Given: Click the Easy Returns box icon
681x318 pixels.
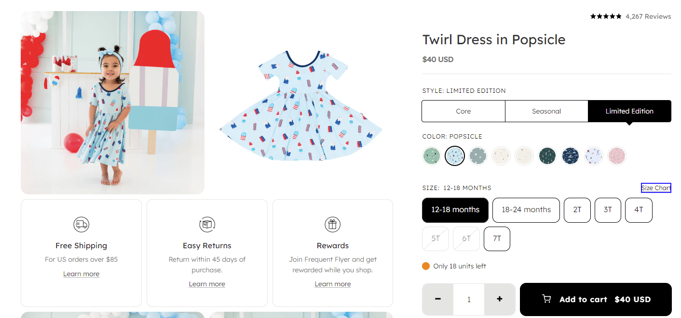Looking at the screenshot, I should coord(207,224).
